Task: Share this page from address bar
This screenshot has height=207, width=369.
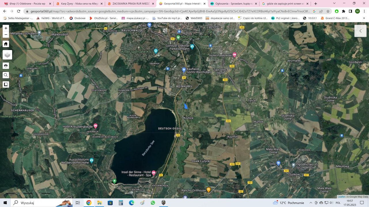Action: [x=321, y=11]
